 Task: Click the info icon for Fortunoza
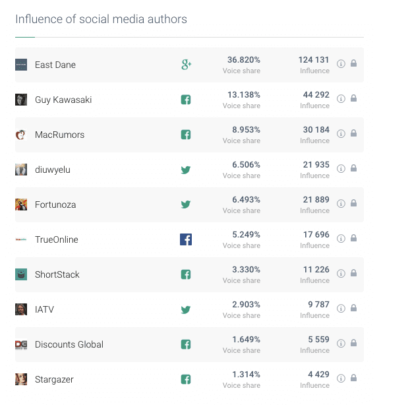pos(341,204)
